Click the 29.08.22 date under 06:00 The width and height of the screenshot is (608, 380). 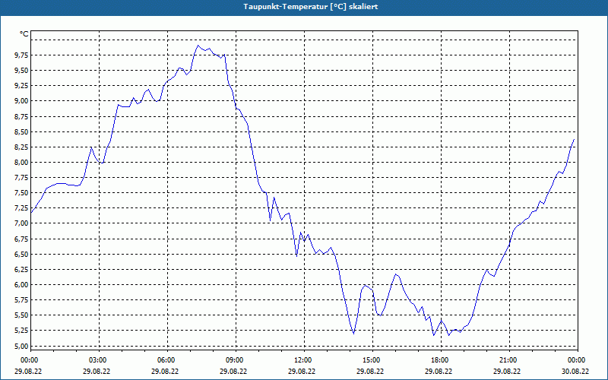pos(165,371)
